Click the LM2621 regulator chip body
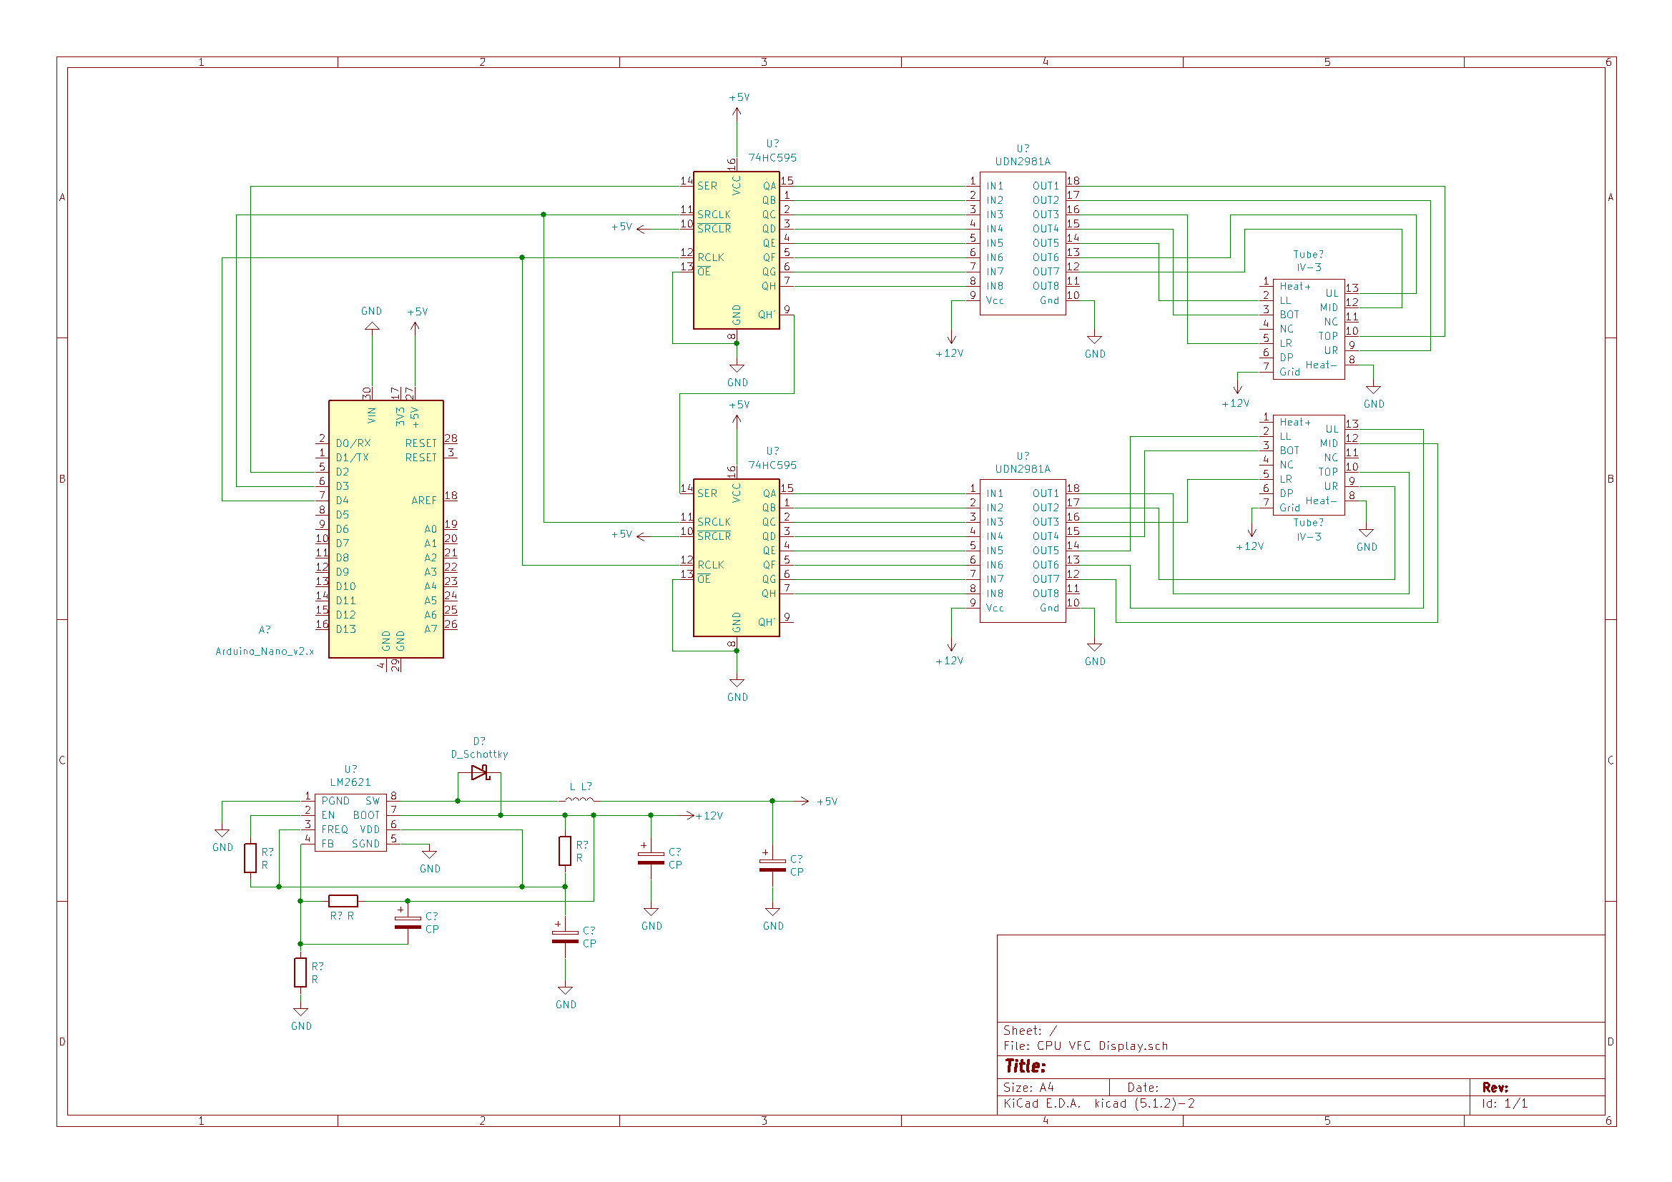 click(350, 822)
